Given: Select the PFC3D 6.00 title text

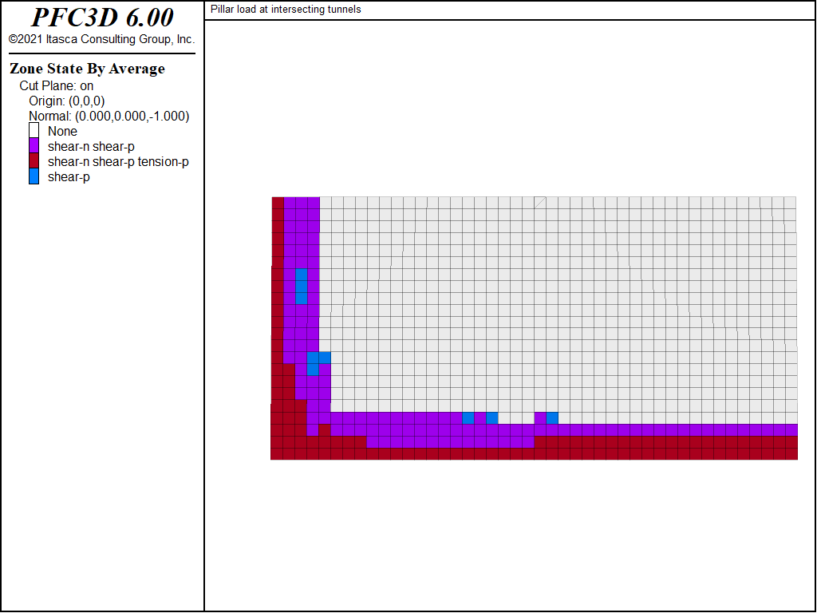Looking at the screenshot, I should pos(102,18).
